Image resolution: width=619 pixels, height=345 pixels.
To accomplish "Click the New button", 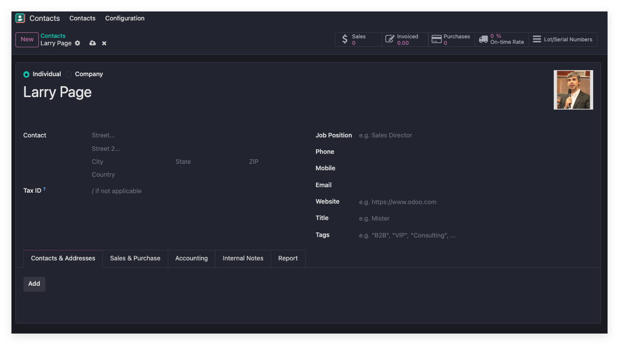I will coord(27,40).
